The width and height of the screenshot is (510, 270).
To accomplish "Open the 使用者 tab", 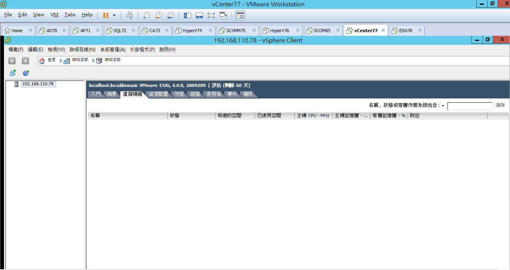I will pyautogui.click(x=214, y=94).
